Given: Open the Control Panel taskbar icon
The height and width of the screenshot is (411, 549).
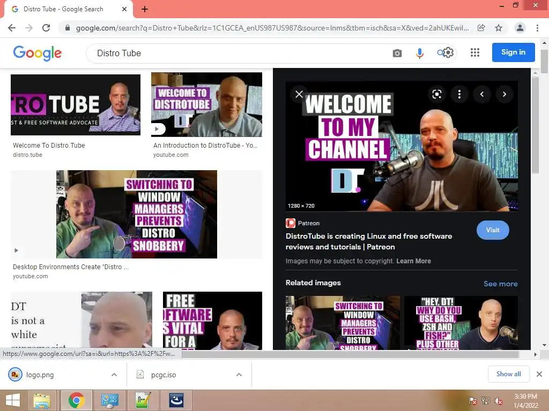Looking at the screenshot, I should (x=110, y=400).
